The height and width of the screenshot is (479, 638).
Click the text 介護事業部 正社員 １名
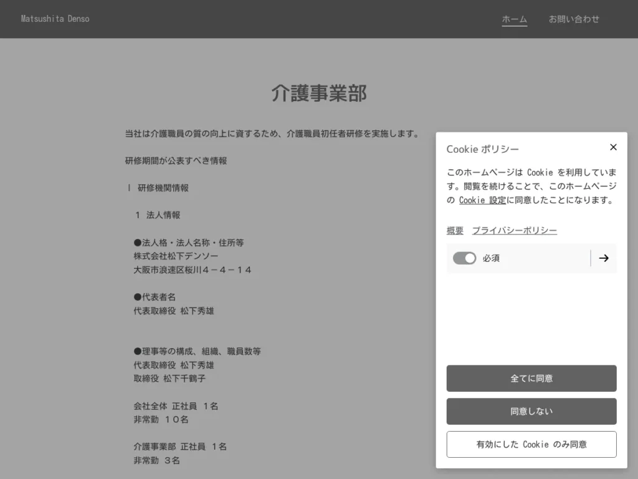click(x=180, y=447)
